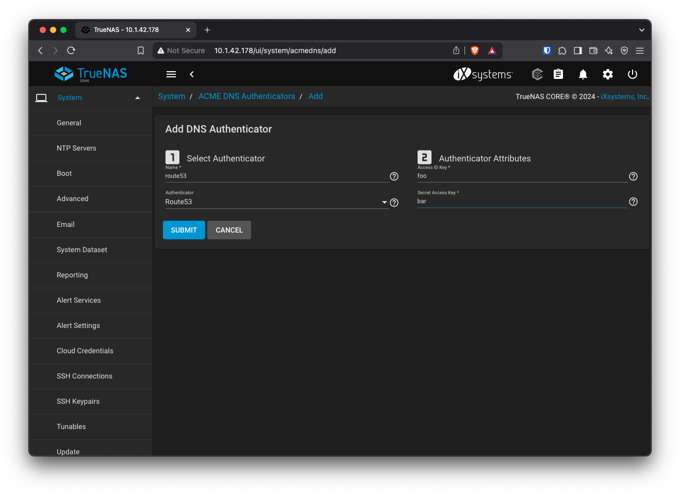Open the Task Manager clipboard icon
680x494 pixels.
pyautogui.click(x=558, y=74)
